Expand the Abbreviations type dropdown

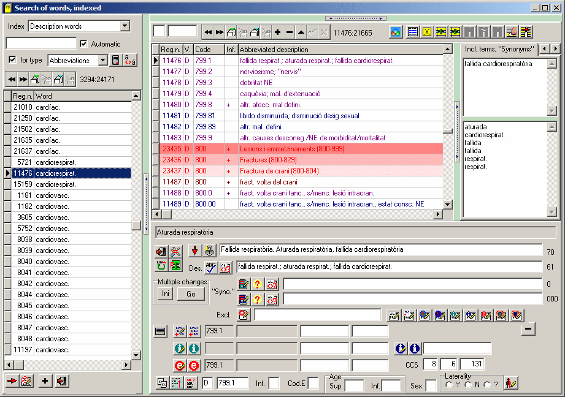[x=102, y=60]
